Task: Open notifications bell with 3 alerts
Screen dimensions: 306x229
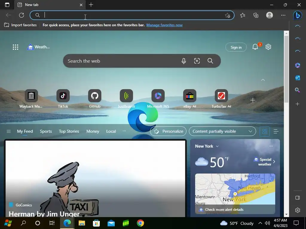Action: (255, 47)
